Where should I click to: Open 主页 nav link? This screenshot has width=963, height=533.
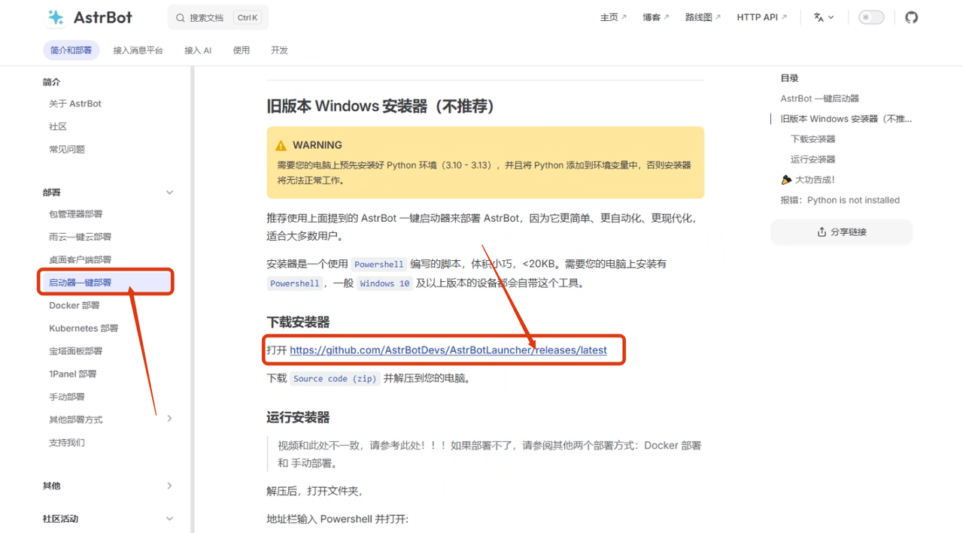613,17
